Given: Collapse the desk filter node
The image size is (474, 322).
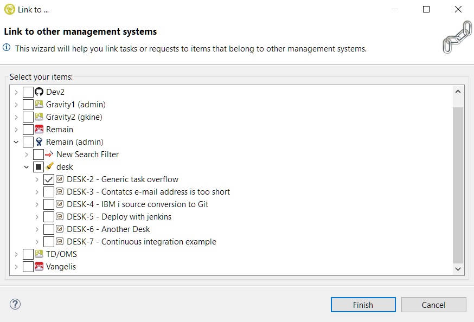Looking at the screenshot, I should pyautogui.click(x=27, y=167).
